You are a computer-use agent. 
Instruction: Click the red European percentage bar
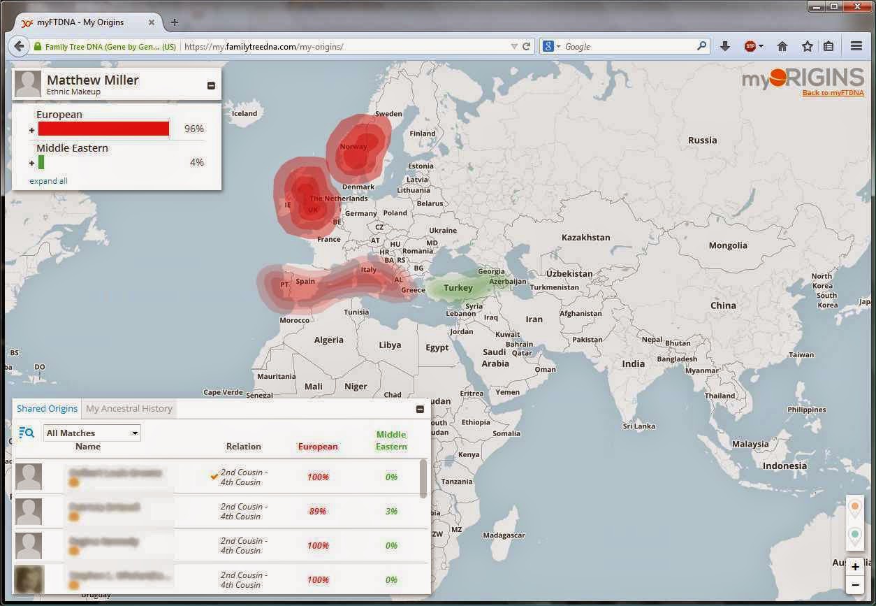point(103,129)
